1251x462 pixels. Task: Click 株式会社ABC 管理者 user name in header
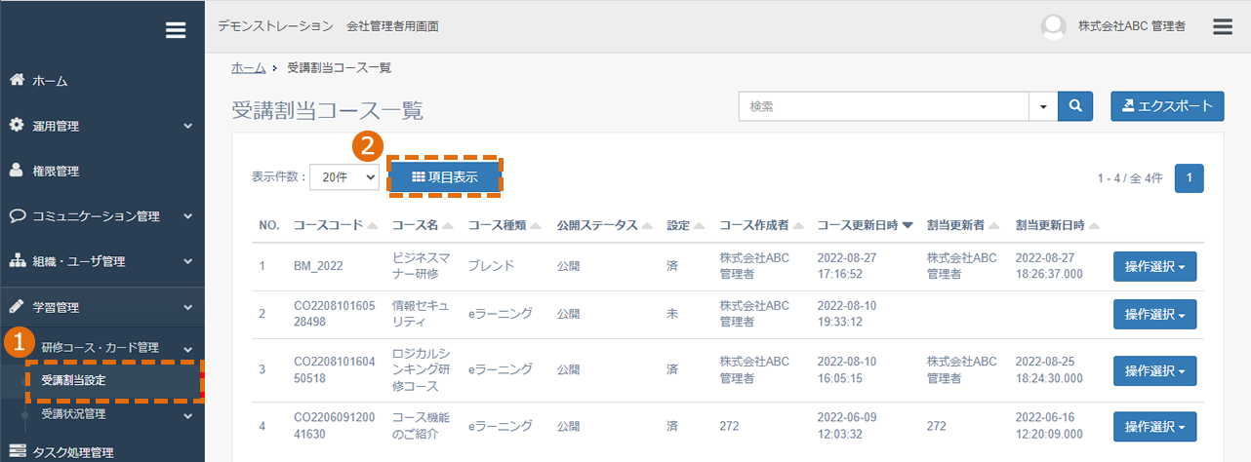point(1132,27)
